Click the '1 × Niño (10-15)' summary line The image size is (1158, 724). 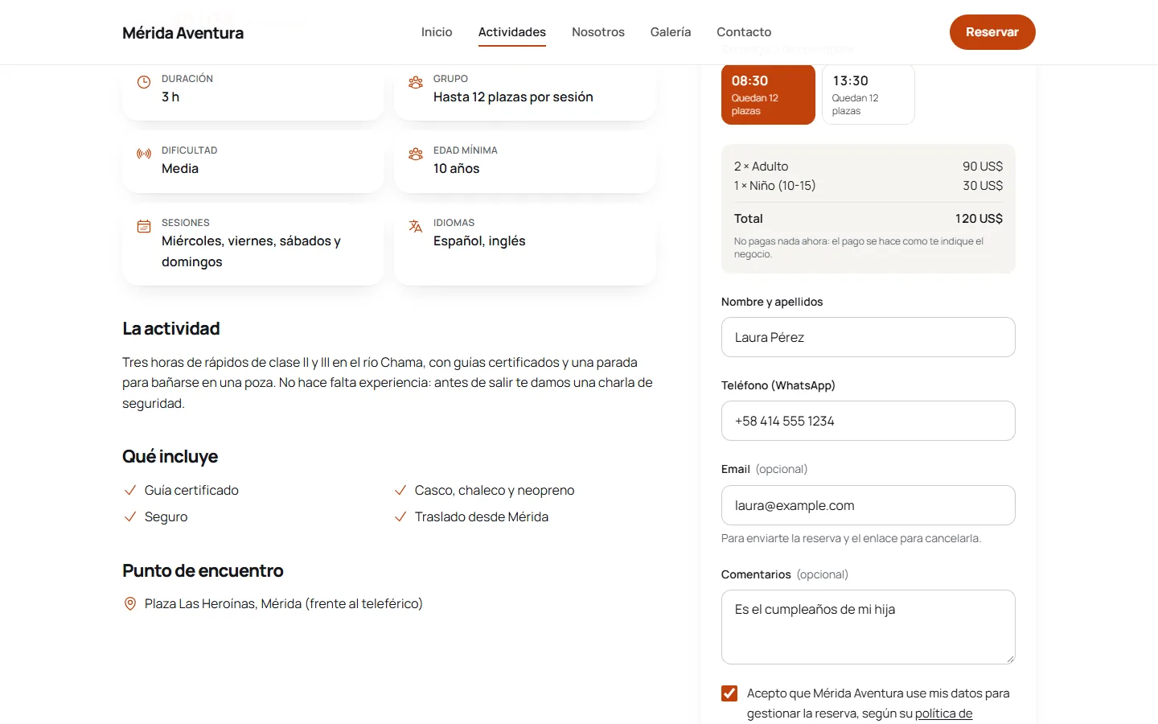tap(868, 186)
